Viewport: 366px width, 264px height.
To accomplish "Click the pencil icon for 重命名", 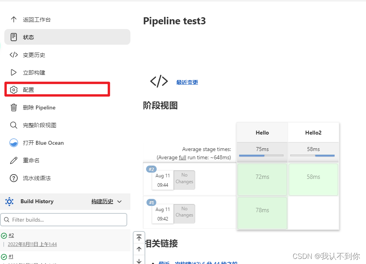I will pyautogui.click(x=14, y=160).
